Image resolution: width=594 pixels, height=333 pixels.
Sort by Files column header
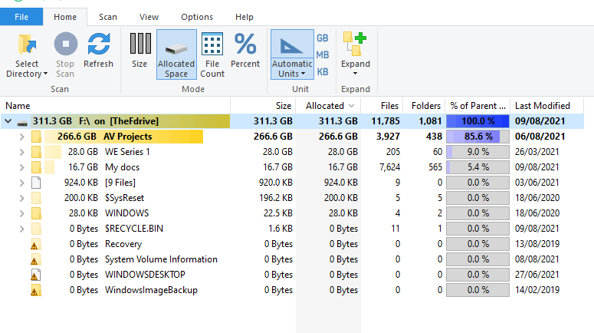pos(382,106)
